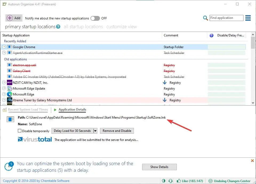256x184 pixels.
Task: Open the hamburger menu icon
Action: tap(248, 18)
